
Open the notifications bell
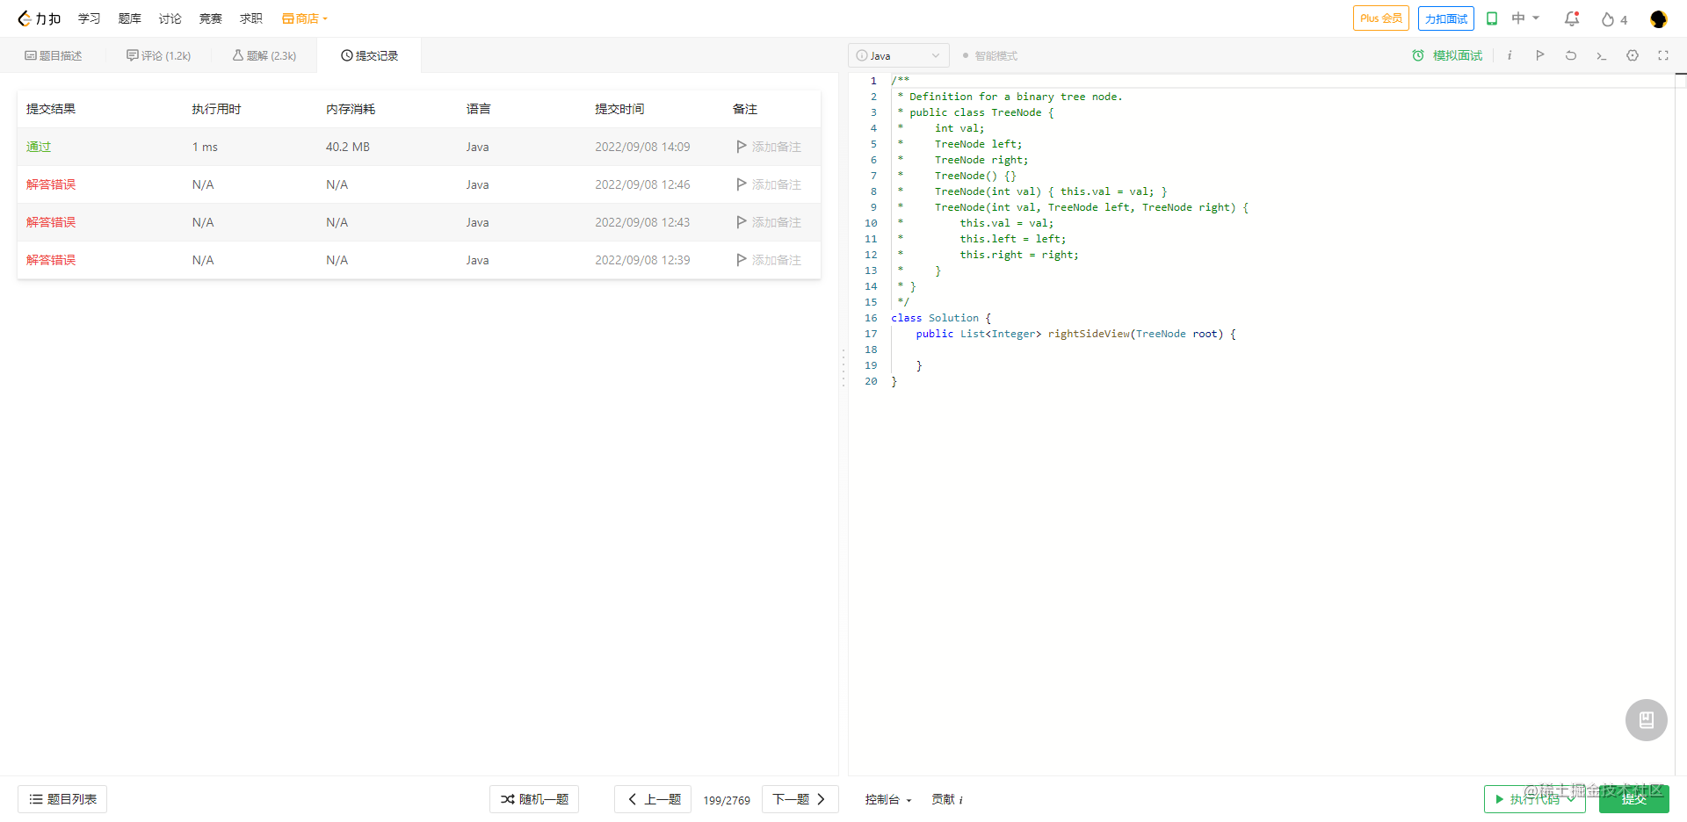1572,18
